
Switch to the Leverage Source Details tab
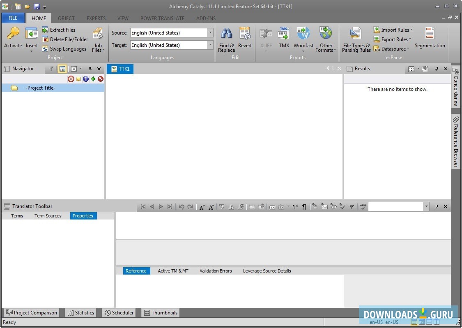[x=267, y=271]
